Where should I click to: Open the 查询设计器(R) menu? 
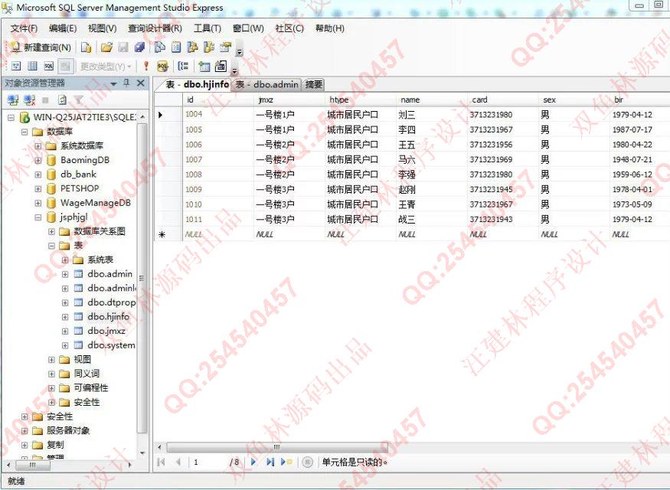tap(155, 28)
